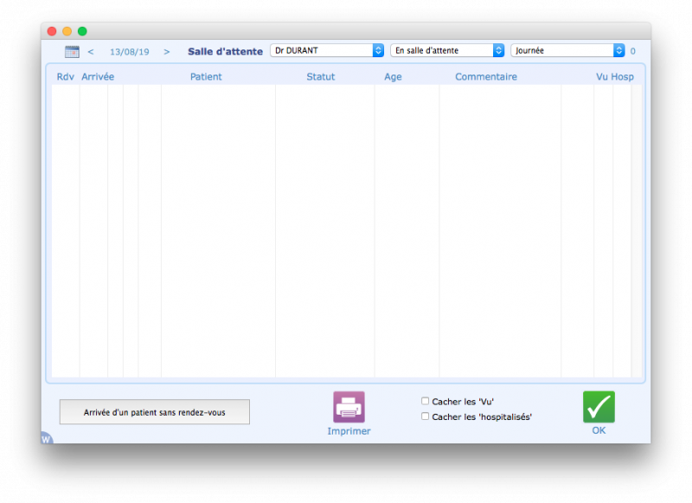
Task: Click the purple printer Imprimer icon
Action: tap(349, 407)
